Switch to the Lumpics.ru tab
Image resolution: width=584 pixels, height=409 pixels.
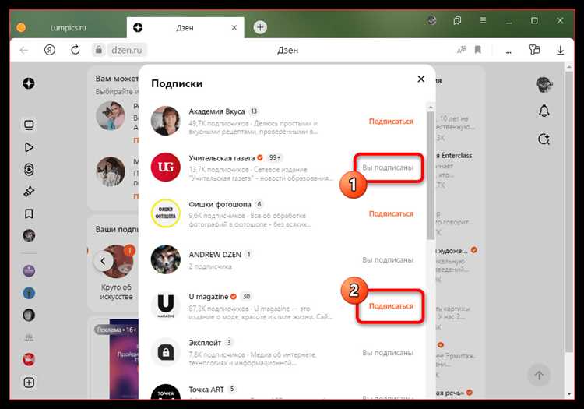click(x=69, y=28)
